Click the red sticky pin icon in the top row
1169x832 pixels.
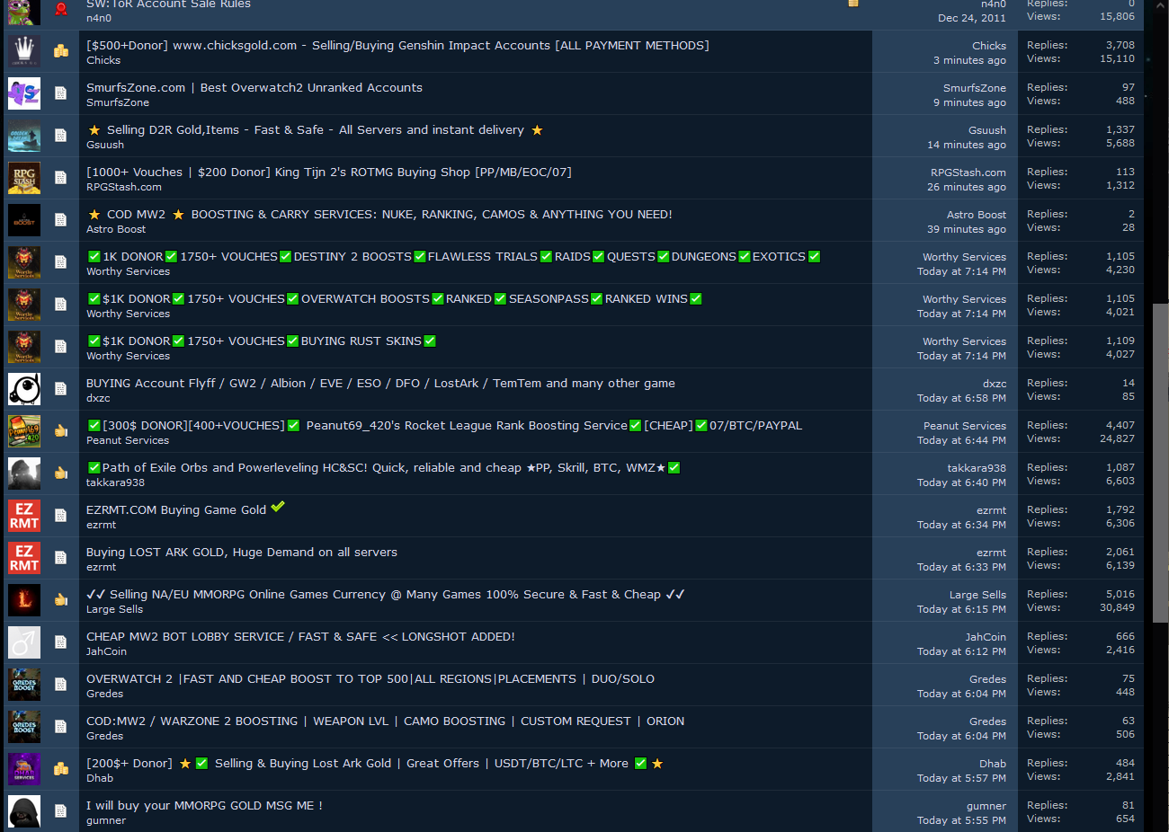(x=60, y=9)
